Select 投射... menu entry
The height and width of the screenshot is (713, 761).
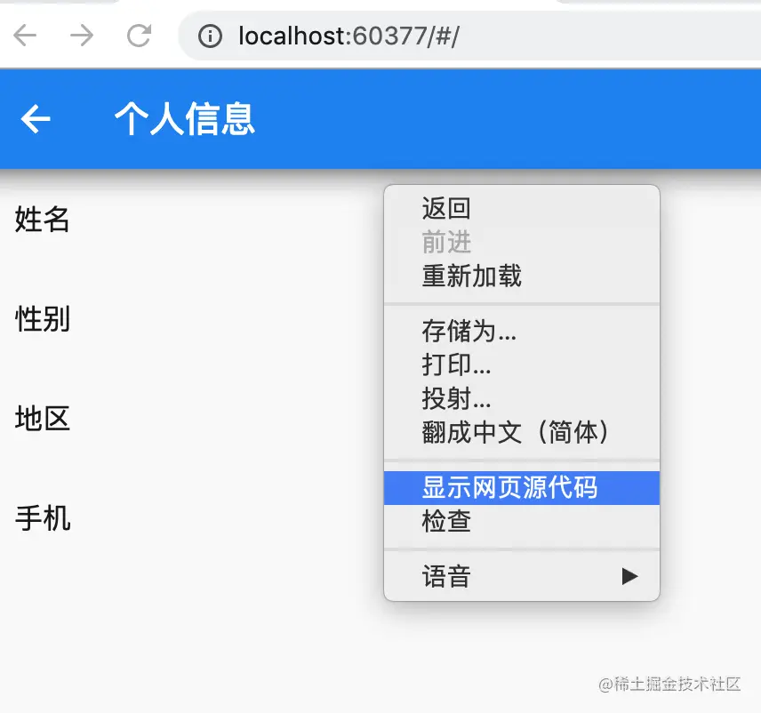pos(522,398)
